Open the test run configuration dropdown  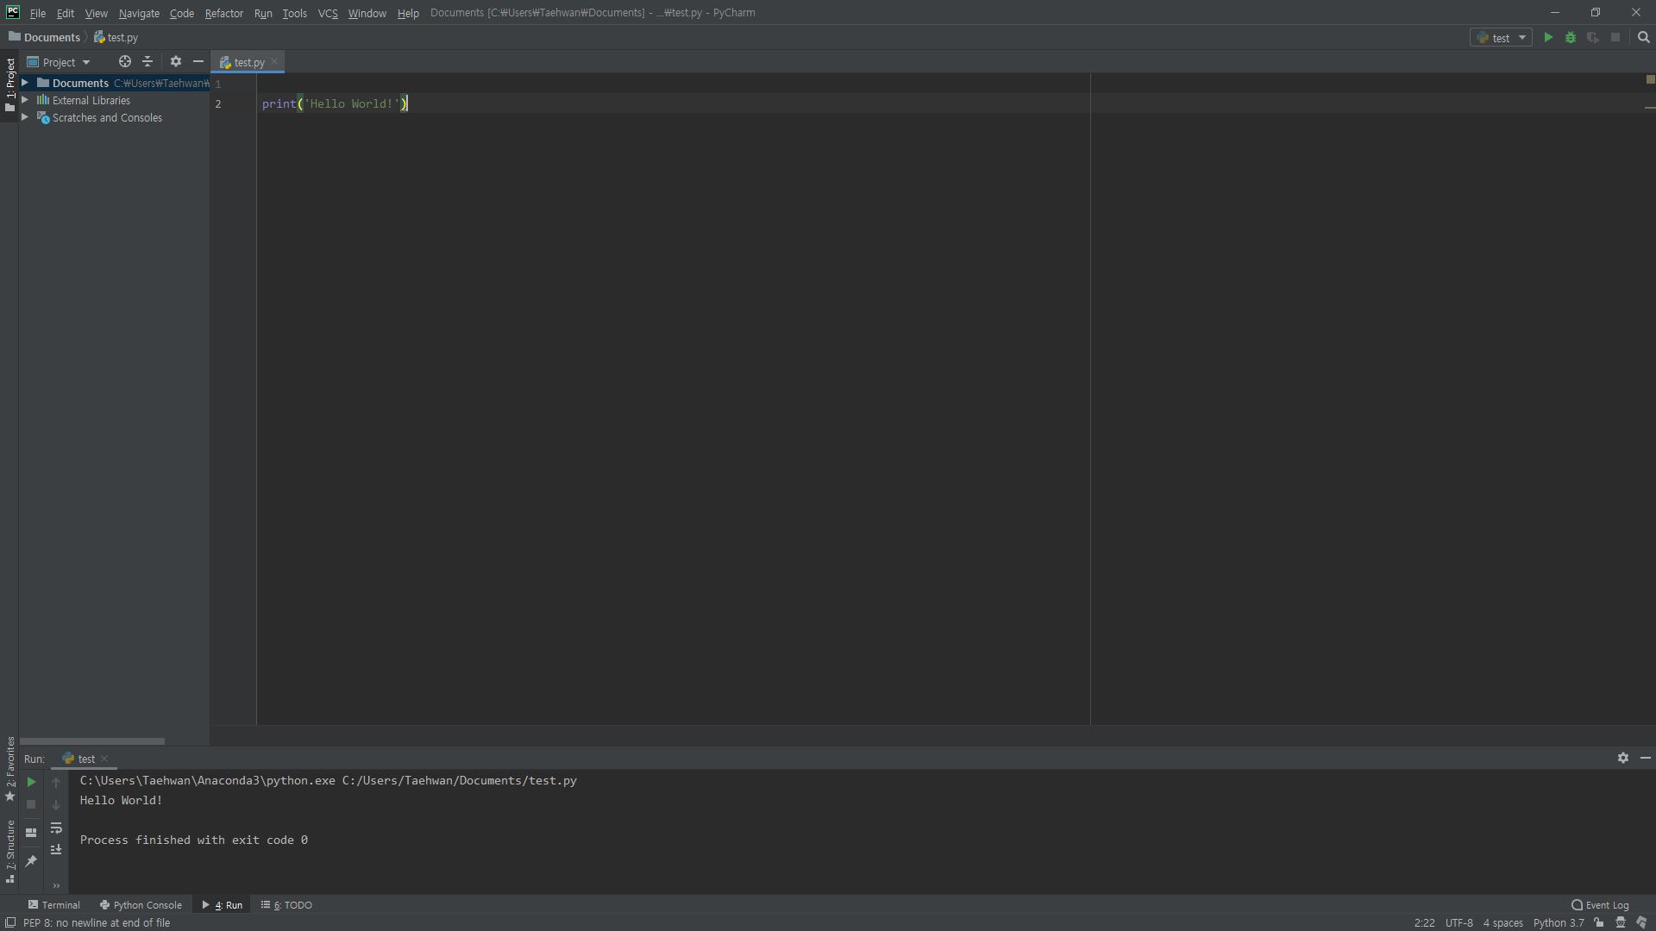(x=1502, y=38)
